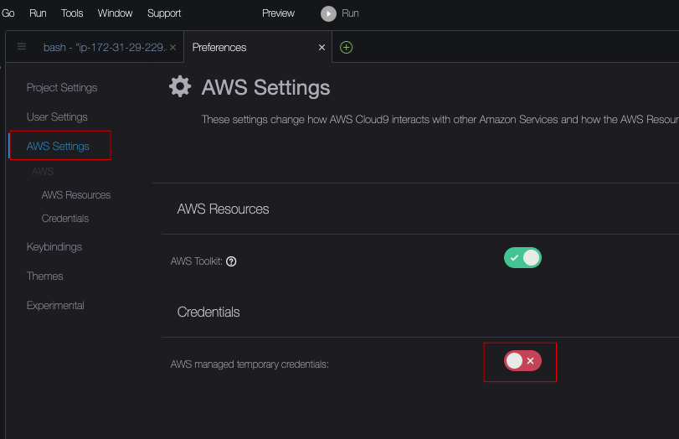The image size is (679, 439).
Task: Click the Preview button
Action: [x=278, y=13]
